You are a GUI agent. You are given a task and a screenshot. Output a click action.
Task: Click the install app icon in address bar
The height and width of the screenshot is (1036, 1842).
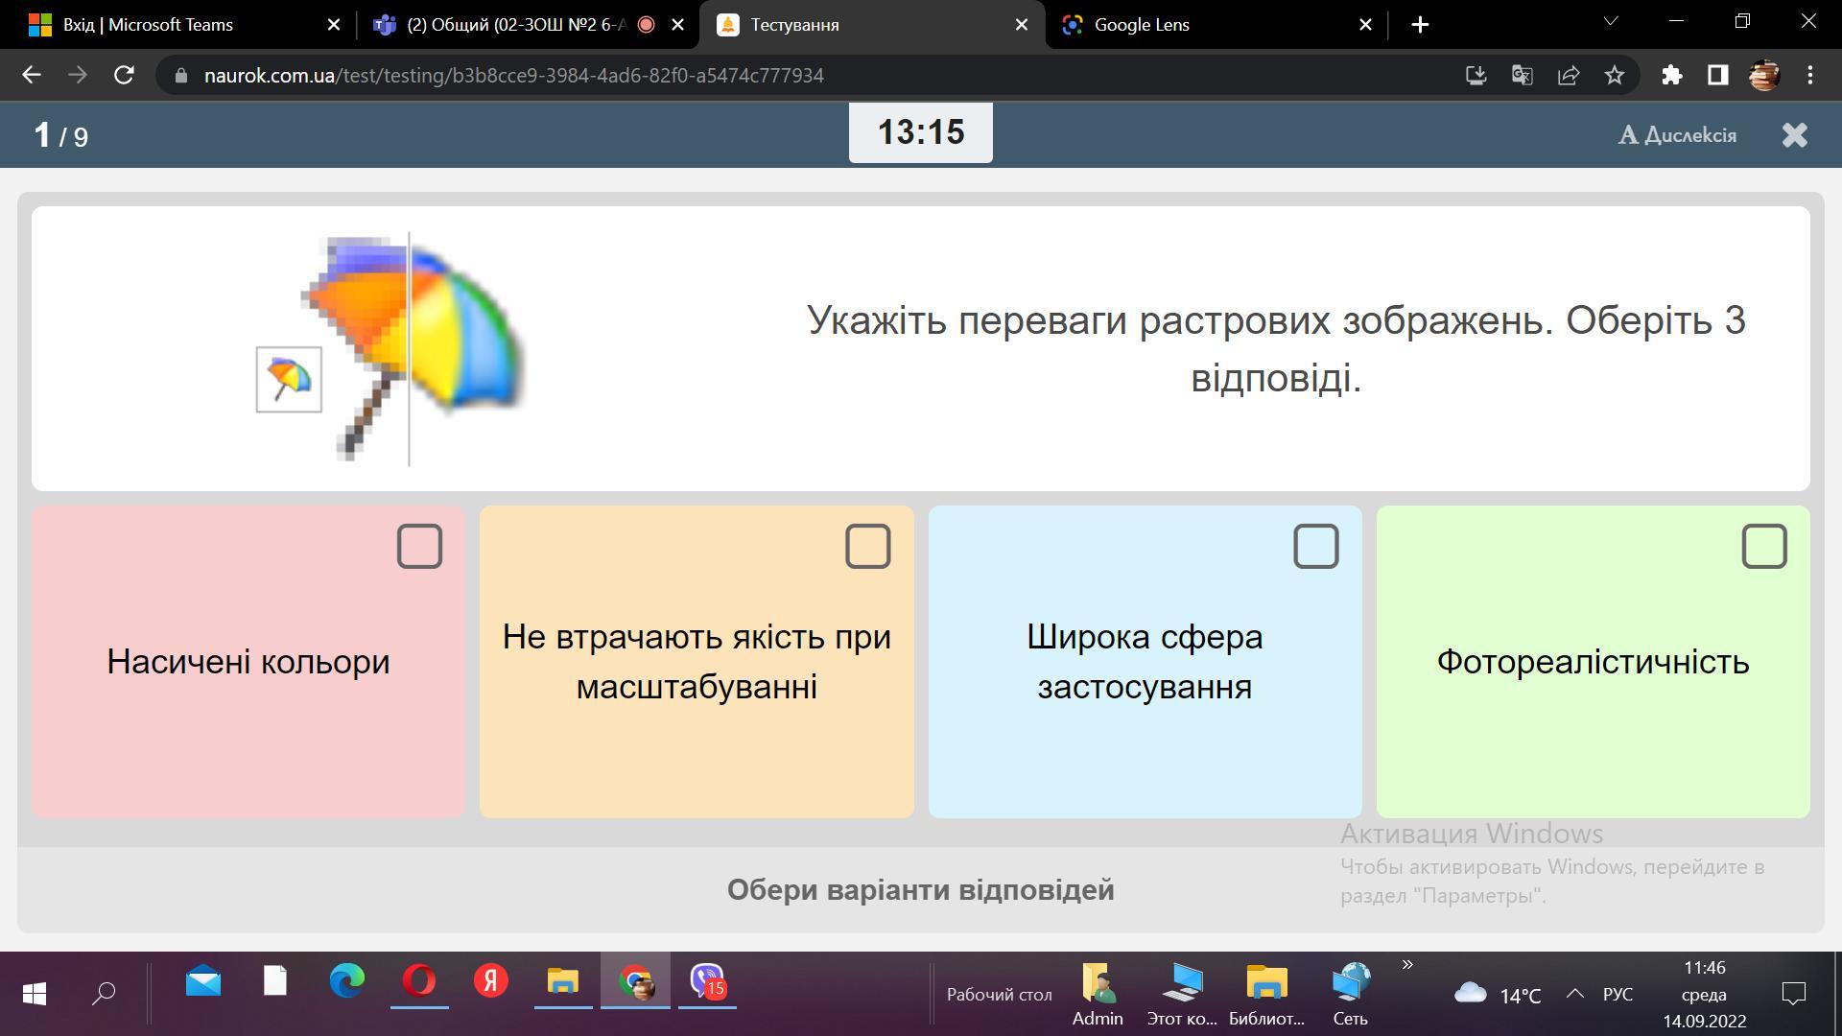coord(1476,75)
